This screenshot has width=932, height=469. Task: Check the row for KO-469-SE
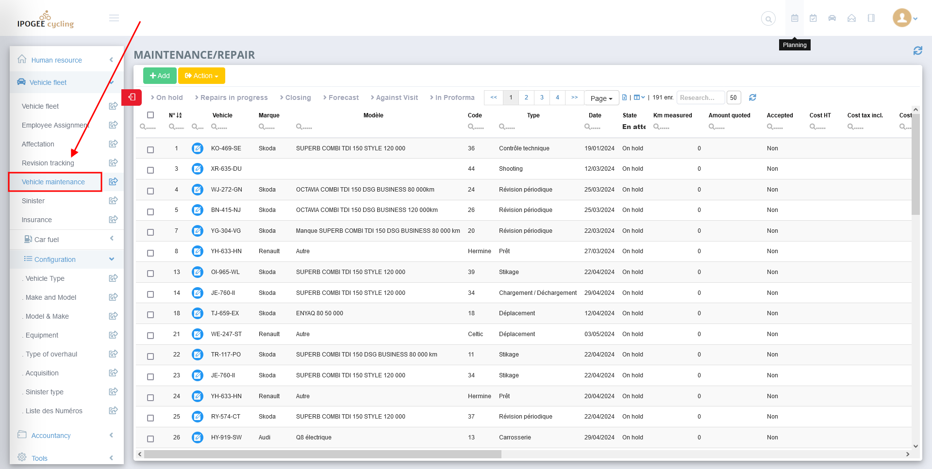[150, 150]
